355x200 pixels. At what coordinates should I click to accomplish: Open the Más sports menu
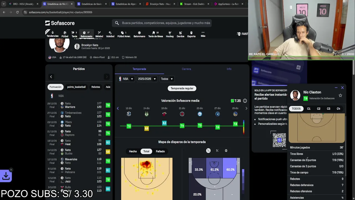coord(203,34)
